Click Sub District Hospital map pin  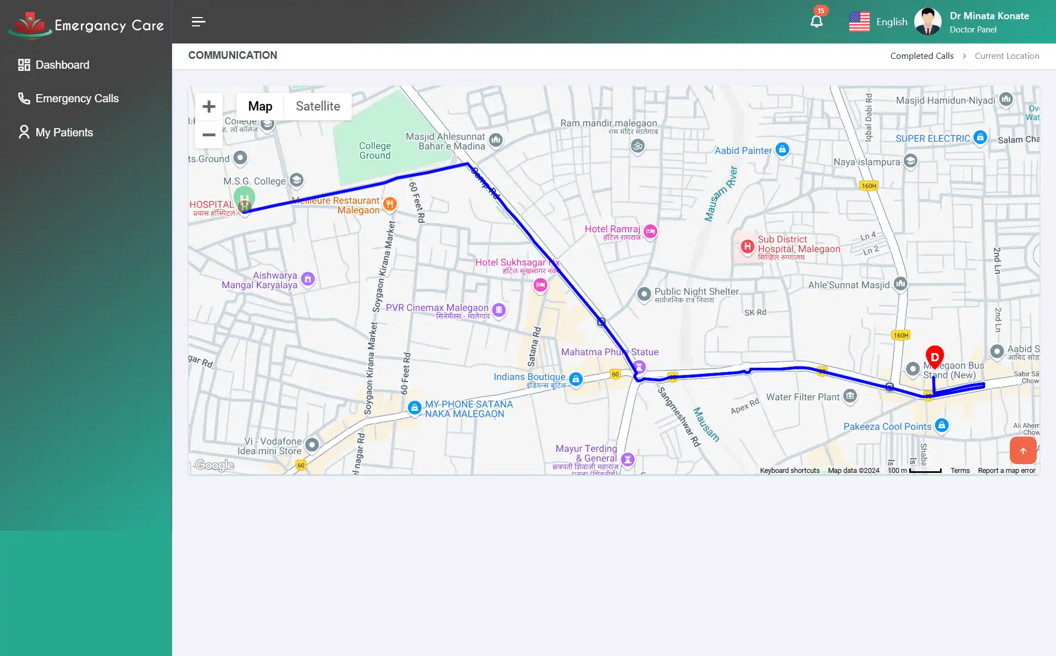[747, 246]
